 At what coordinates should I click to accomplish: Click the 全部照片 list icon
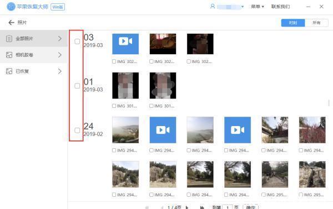click(x=9, y=39)
